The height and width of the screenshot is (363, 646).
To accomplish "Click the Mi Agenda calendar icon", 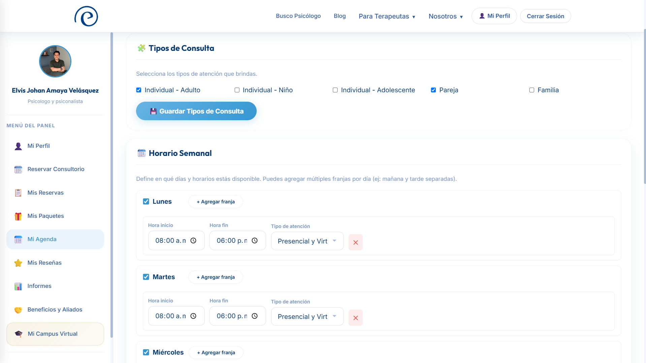I will click(x=18, y=239).
